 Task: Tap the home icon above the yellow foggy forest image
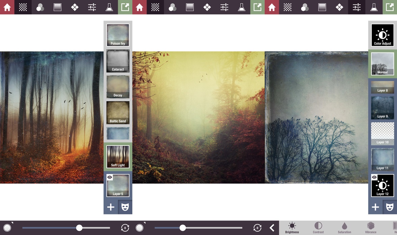139,7
